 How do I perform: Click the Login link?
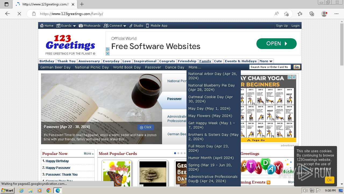pyautogui.click(x=295, y=26)
